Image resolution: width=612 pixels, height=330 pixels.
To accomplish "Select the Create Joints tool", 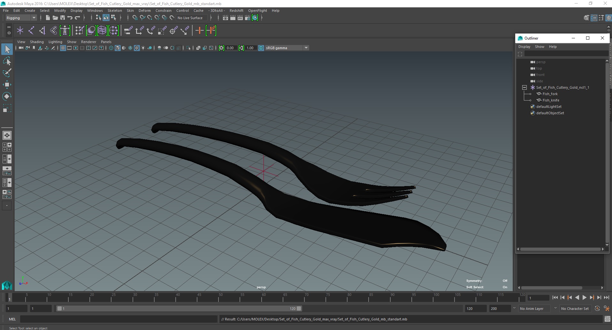I will click(x=31, y=31).
